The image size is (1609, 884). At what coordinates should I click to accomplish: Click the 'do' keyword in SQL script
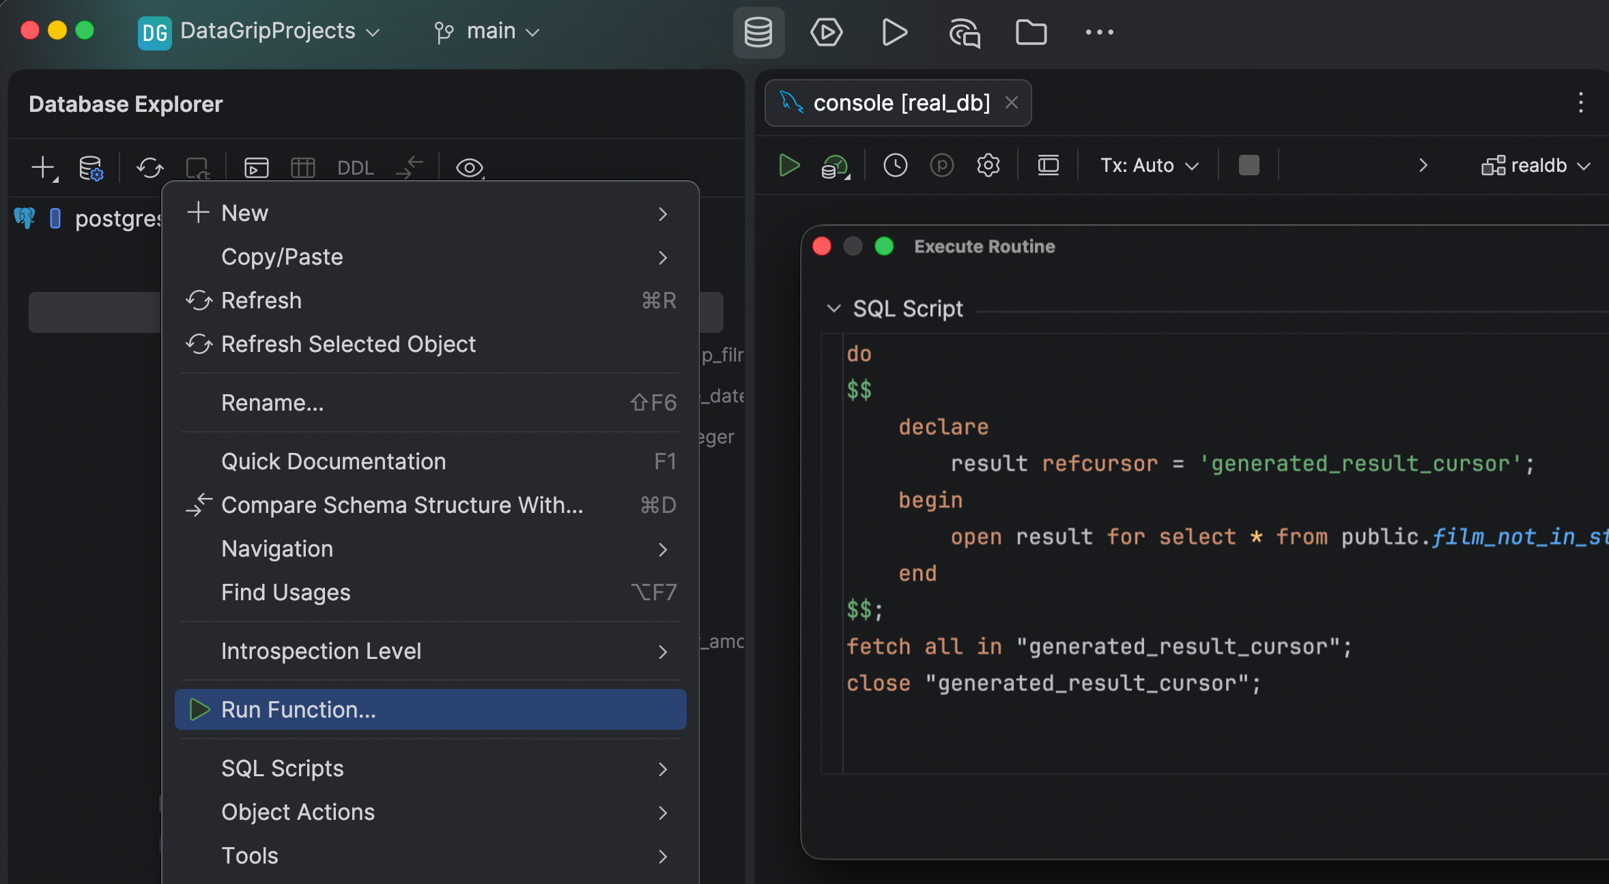pyautogui.click(x=859, y=354)
